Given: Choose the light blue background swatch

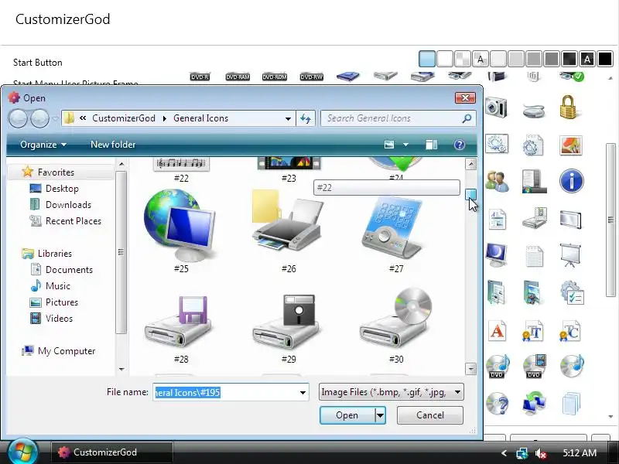Looking at the screenshot, I should [427, 60].
